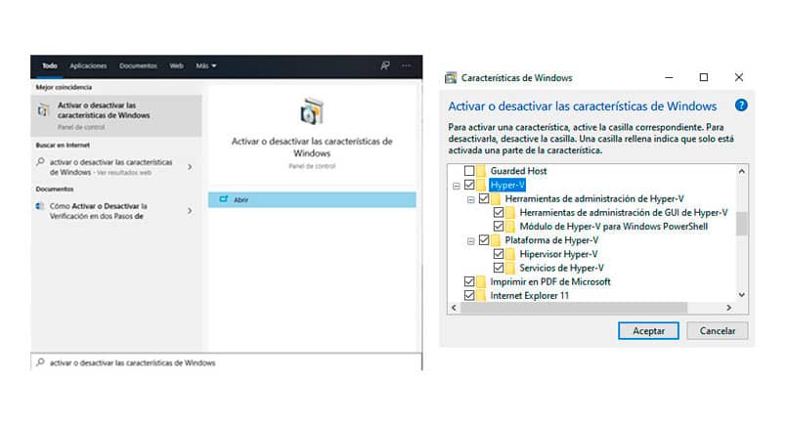Click the scroll left arrow in features list

(454, 308)
